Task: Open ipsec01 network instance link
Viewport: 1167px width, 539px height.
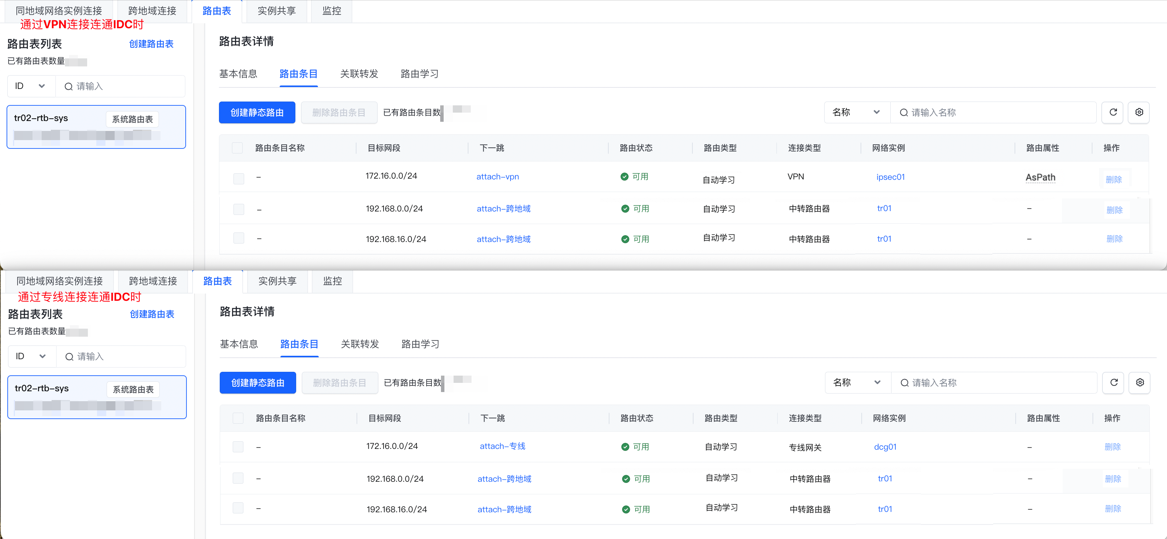Action: tap(890, 177)
